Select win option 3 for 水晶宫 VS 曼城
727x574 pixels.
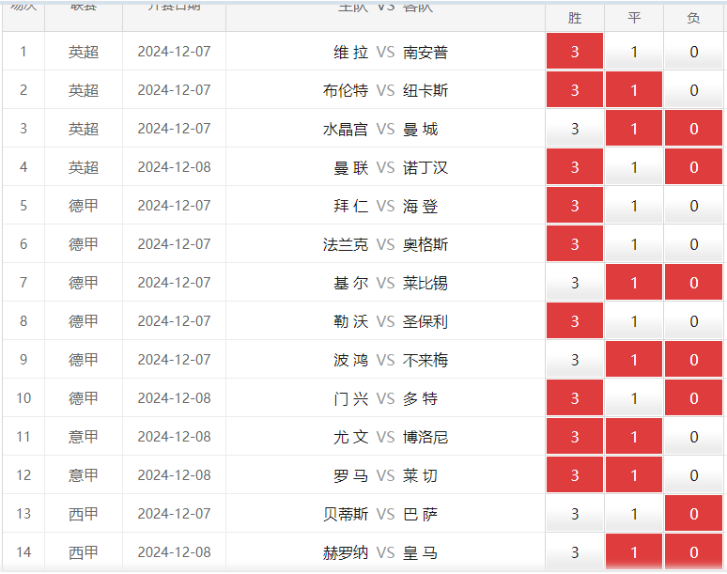tap(575, 128)
